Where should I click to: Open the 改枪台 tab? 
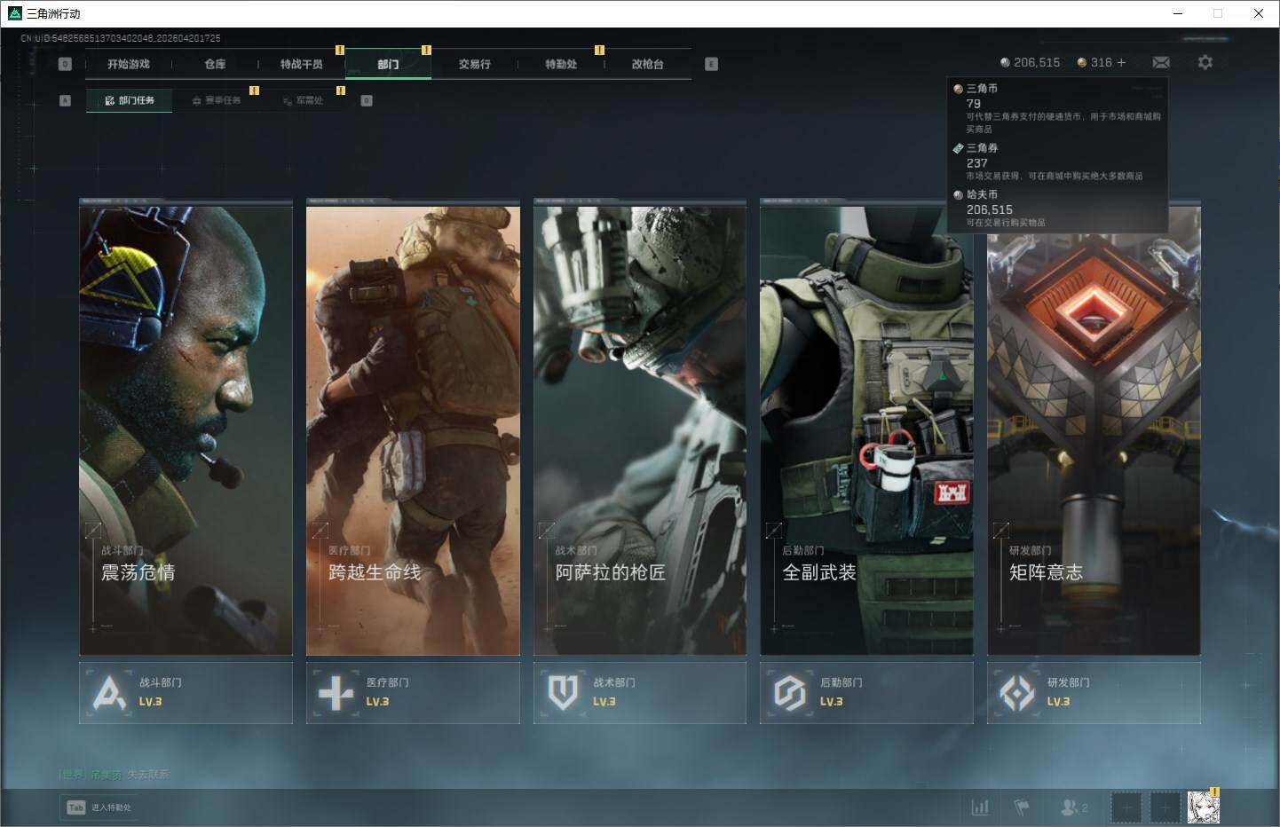tap(647, 64)
